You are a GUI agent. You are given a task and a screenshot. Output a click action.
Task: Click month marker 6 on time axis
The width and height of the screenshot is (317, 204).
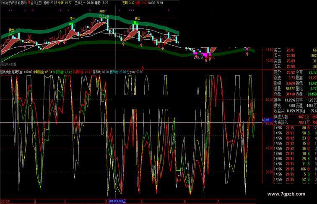coord(184,201)
